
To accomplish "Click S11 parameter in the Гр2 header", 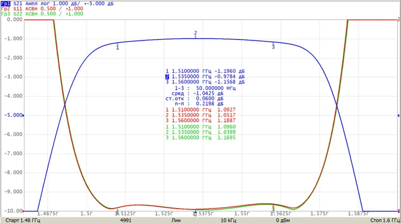I will [x=18, y=9].
